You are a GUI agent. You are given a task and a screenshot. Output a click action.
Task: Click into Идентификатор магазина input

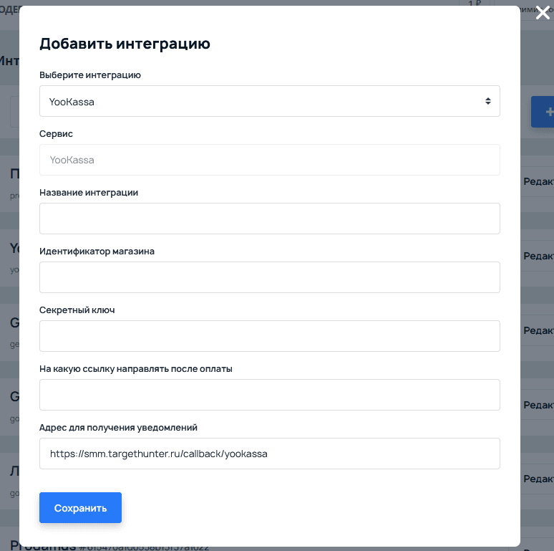tap(269, 277)
